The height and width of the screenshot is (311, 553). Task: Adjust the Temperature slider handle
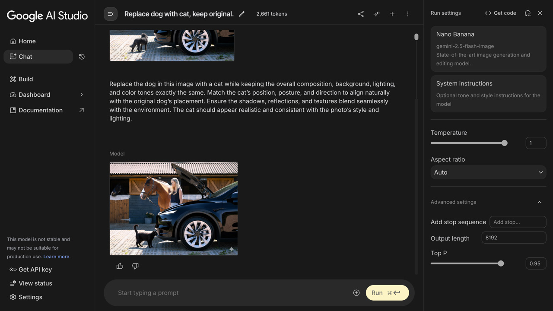504,143
